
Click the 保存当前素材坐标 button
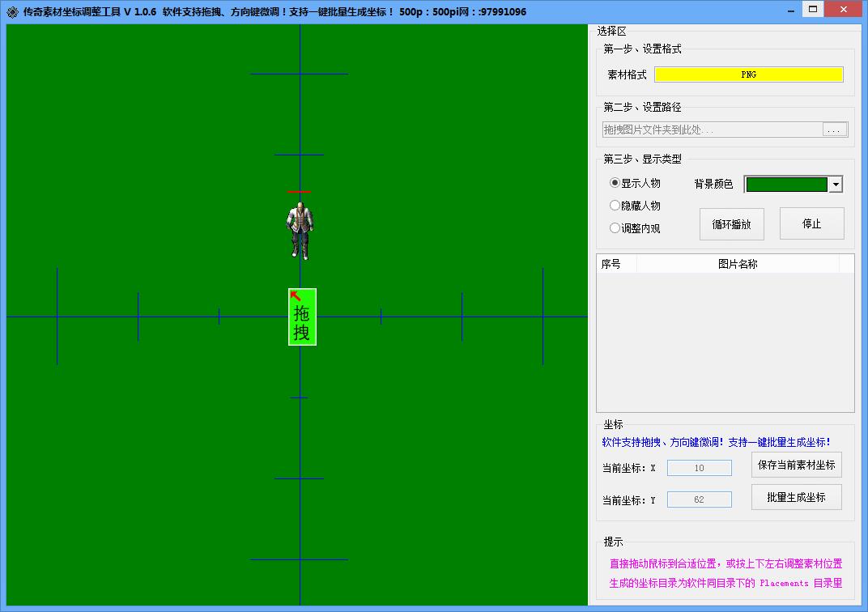tap(796, 465)
